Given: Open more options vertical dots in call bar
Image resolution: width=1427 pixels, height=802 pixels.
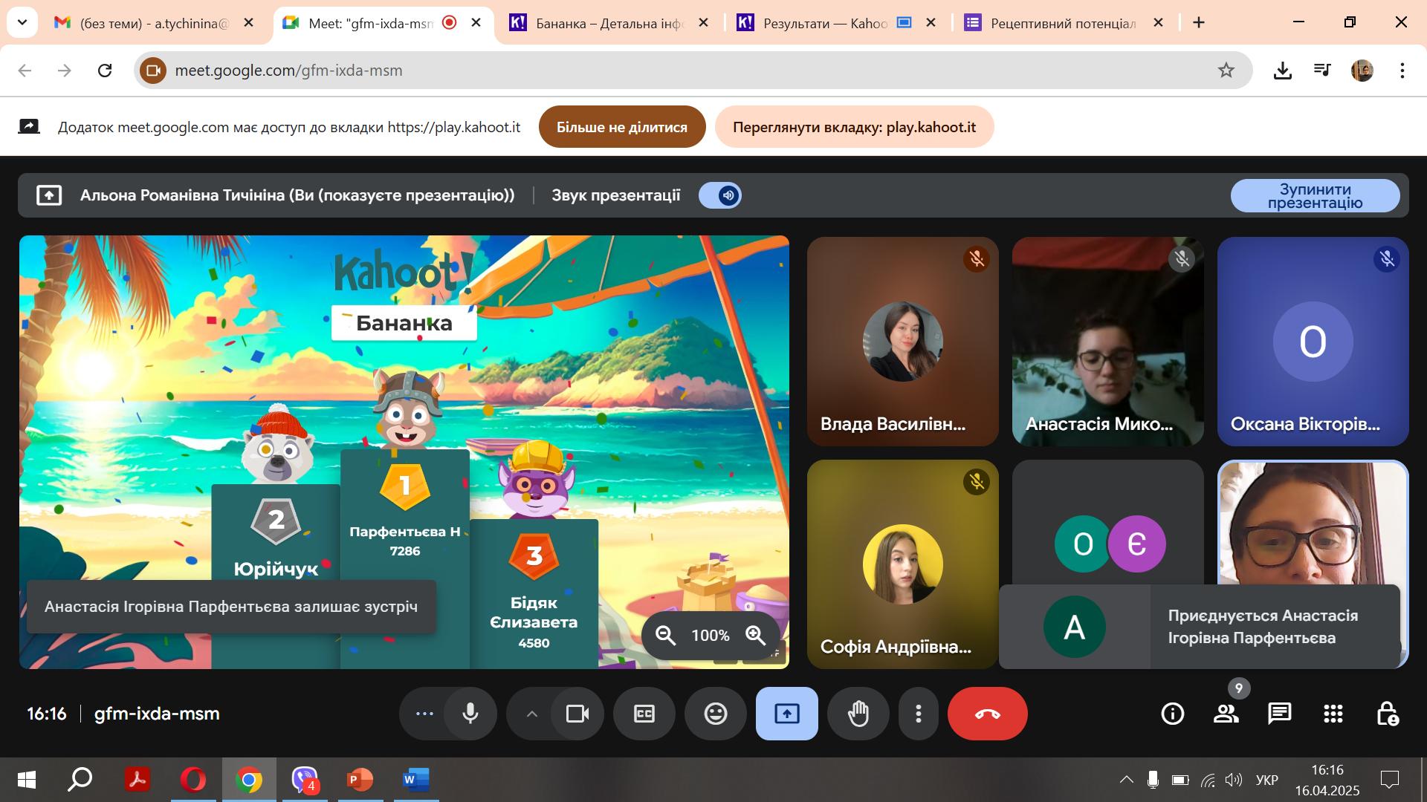Looking at the screenshot, I should pyautogui.click(x=919, y=714).
